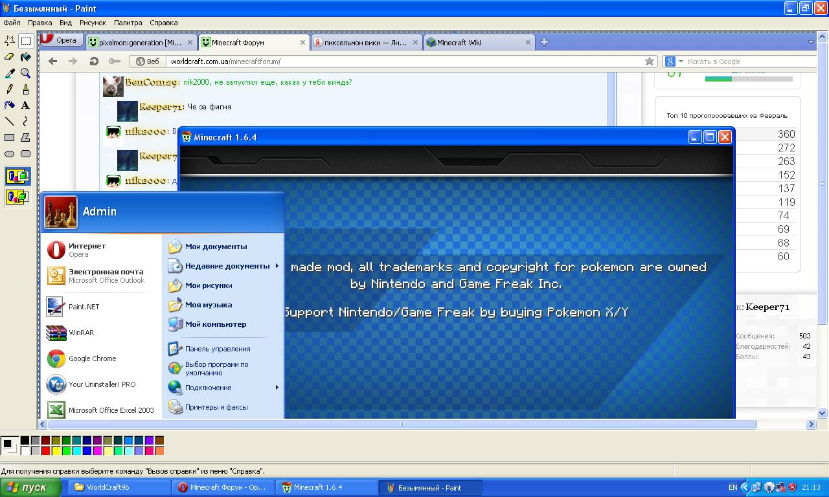Select the Rounded rectangle tool
Viewport: 829px width, 497px height.
tap(26, 153)
